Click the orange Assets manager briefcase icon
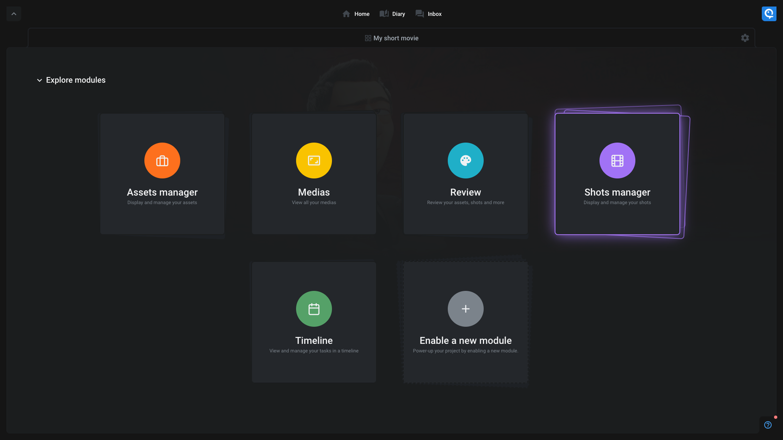This screenshot has height=440, width=783. click(x=162, y=160)
